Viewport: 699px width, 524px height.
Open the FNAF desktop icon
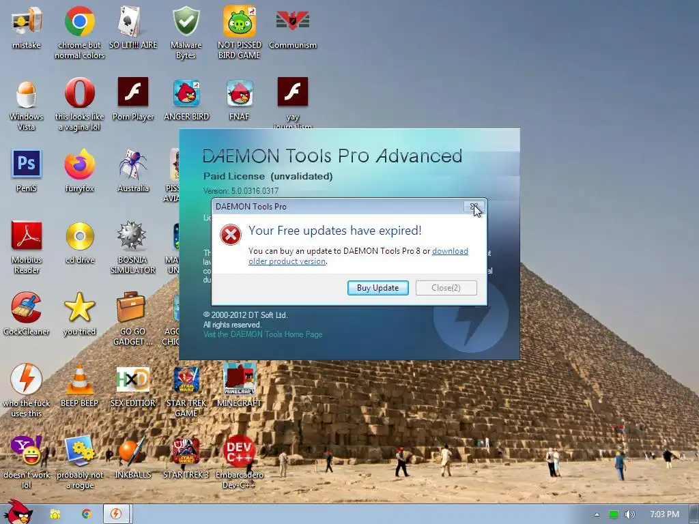coord(240,93)
